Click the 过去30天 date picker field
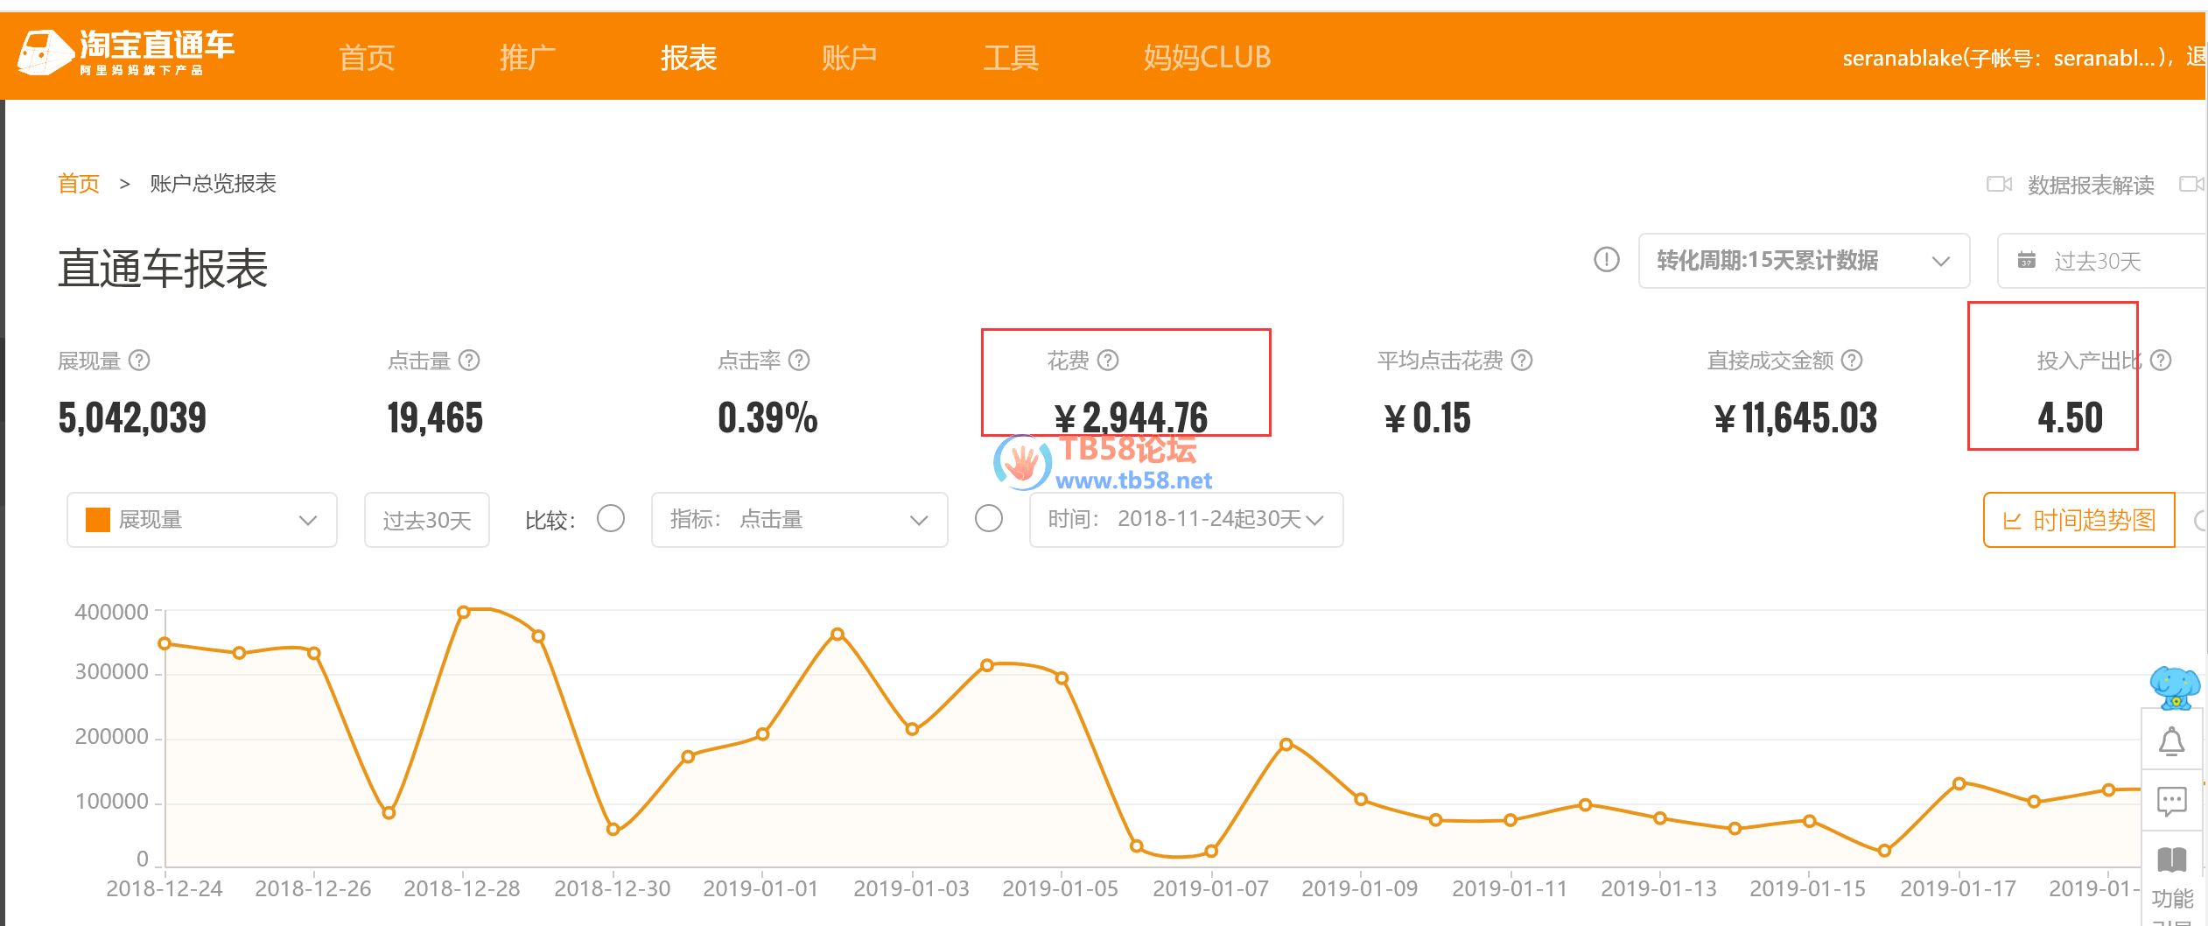2208x926 pixels. [2100, 261]
